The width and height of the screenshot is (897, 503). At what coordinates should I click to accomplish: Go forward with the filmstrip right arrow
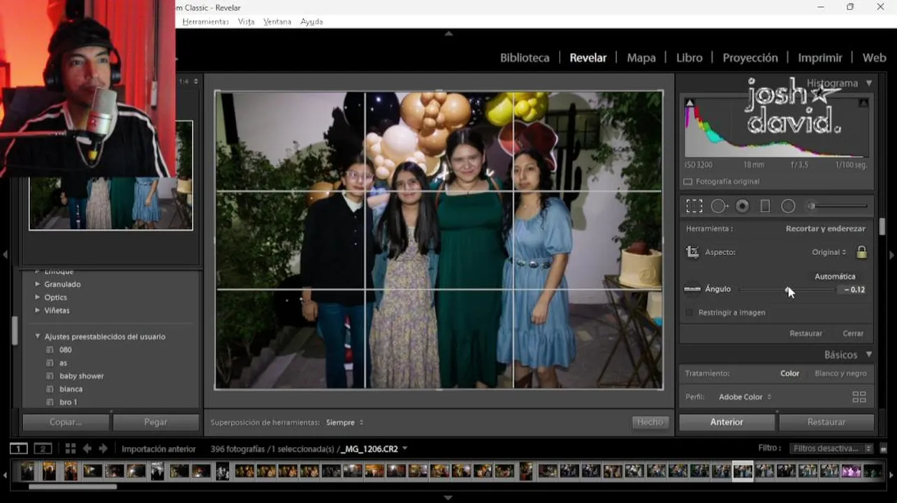(103, 449)
